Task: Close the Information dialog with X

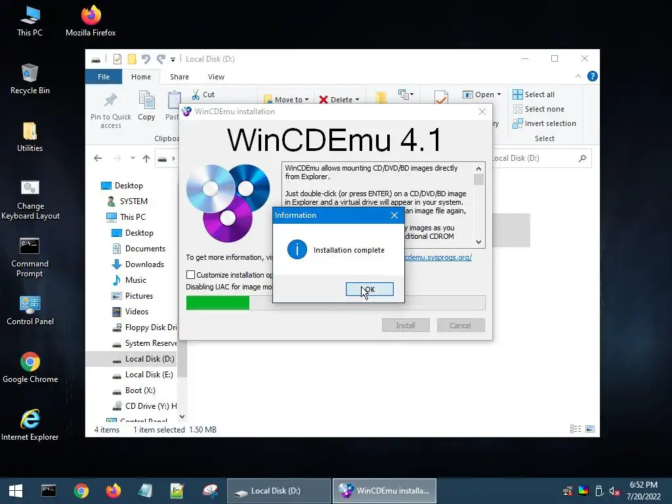Action: [x=394, y=215]
